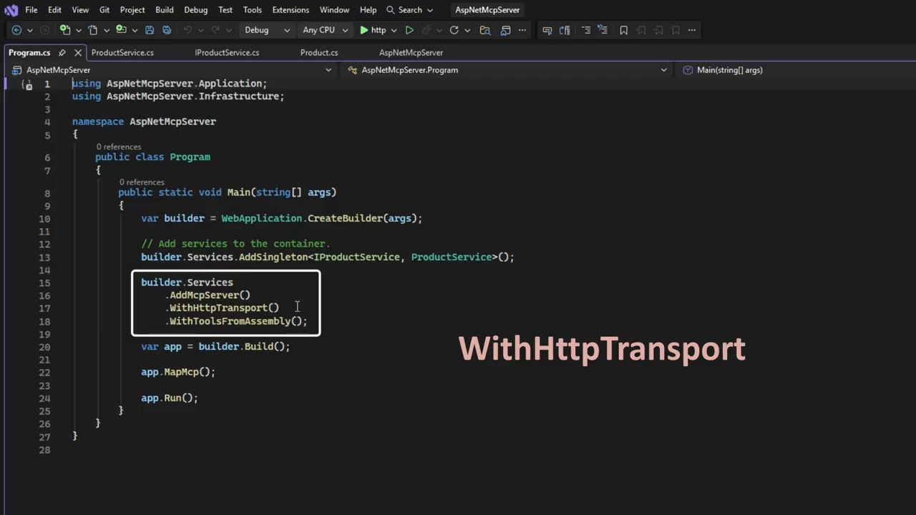916x515 pixels.
Task: Open the Any CPU platform dropdown
Action: 326,30
